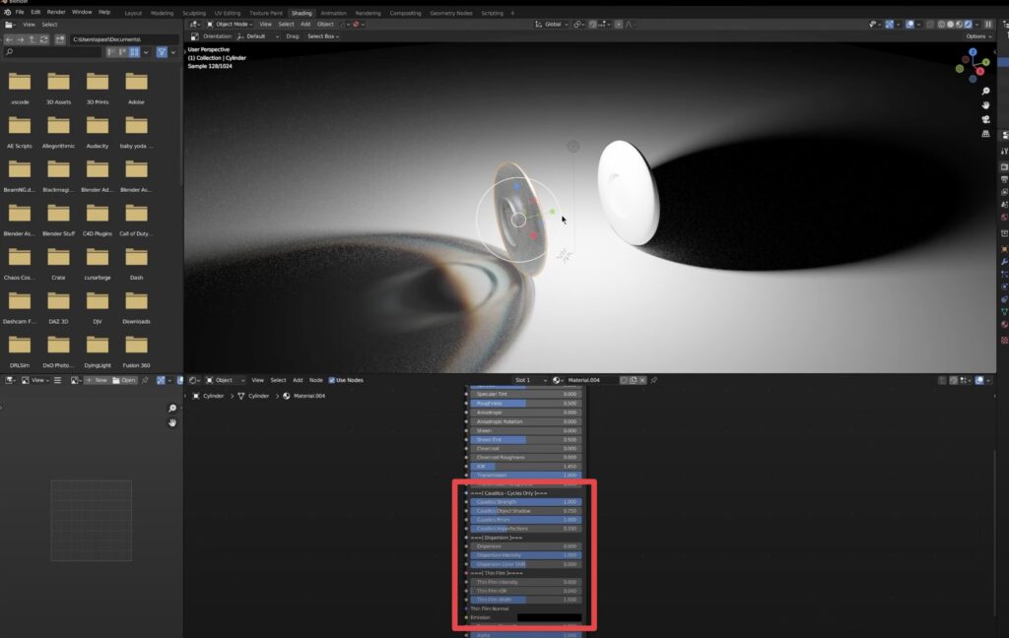
Task: Open the File menu
Action: [20, 12]
